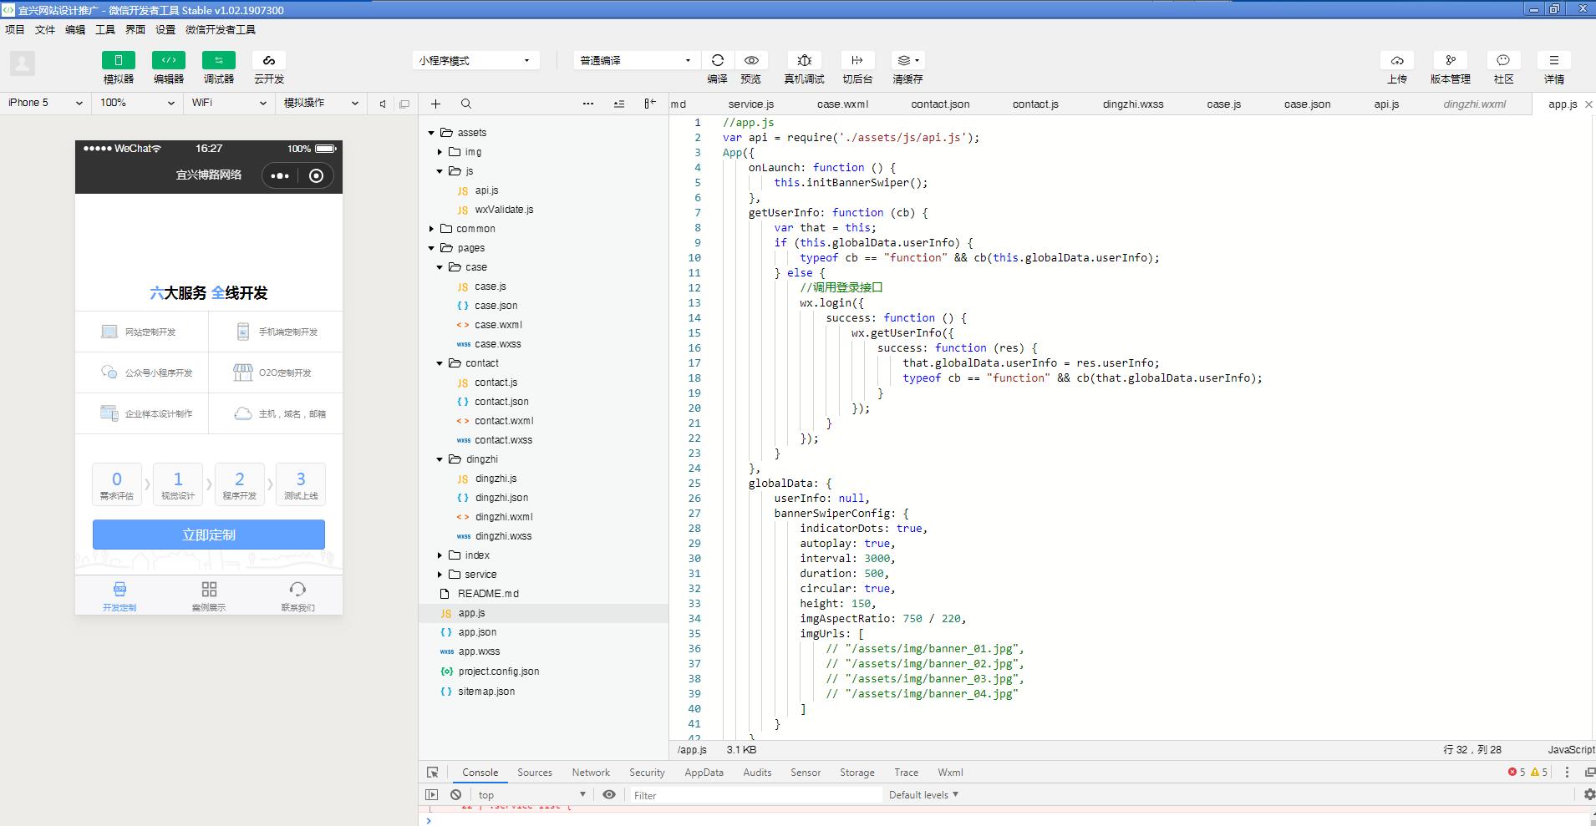Start remote device debugging (真机调试)
Screen dimensions: 1596x826
804,60
